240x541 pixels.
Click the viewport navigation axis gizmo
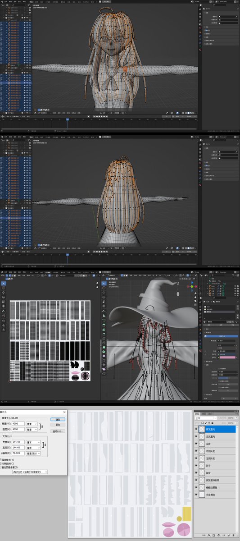click(x=191, y=287)
